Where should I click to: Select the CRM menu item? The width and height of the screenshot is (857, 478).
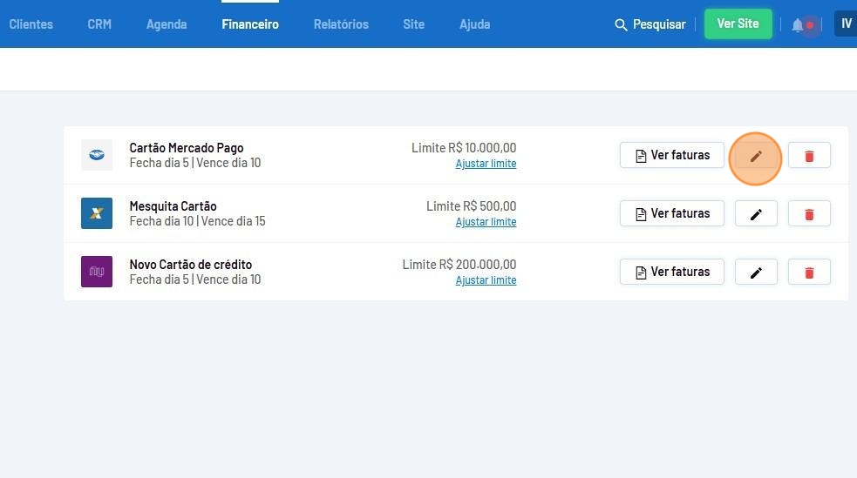(99, 24)
